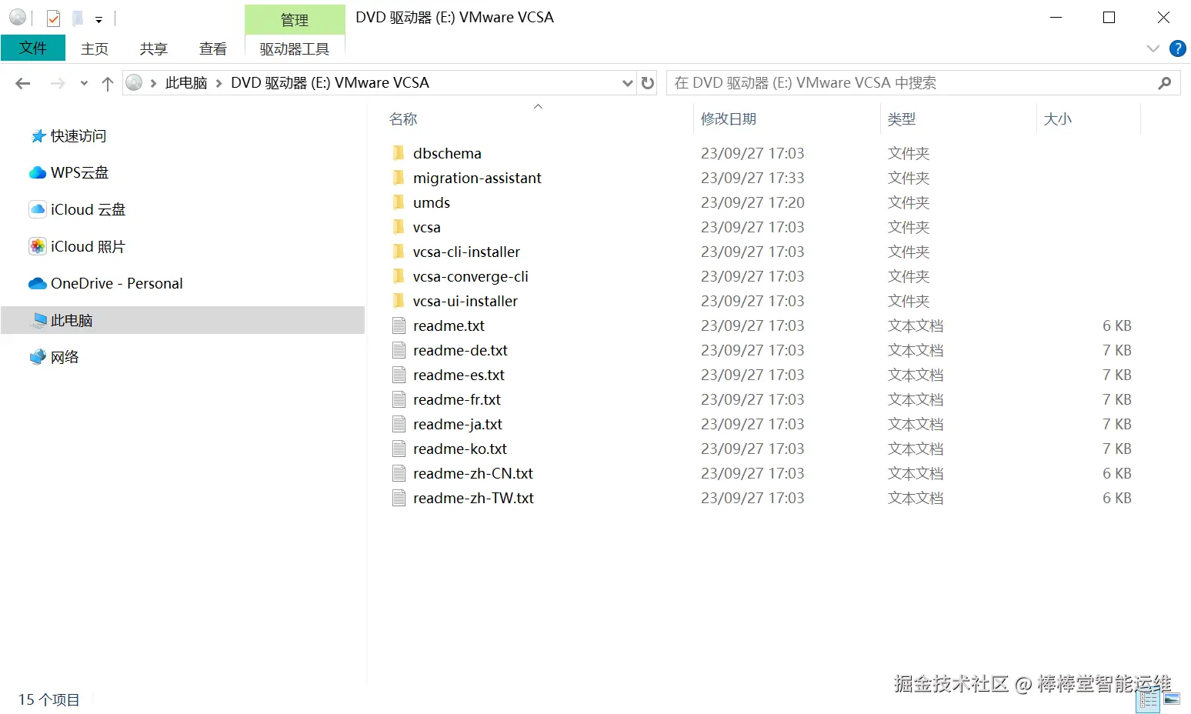Expand the ribbon with the chevron
Screen dimensions: 1191x714
coord(1153,48)
